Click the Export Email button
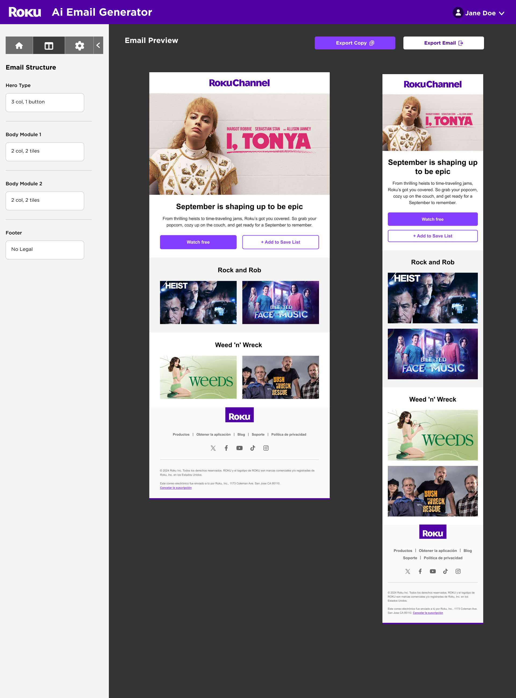Screen dimensions: 516x698 pyautogui.click(x=443, y=43)
